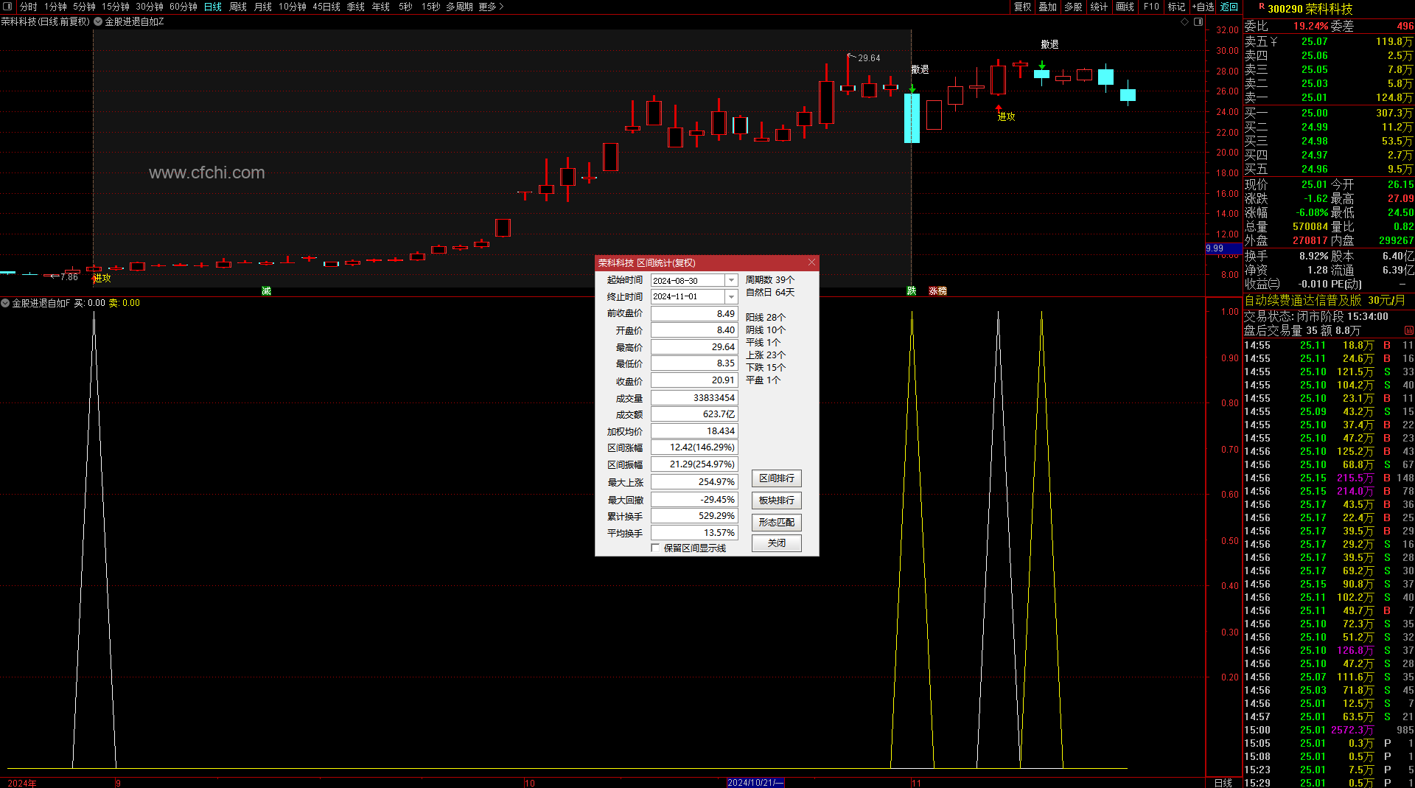Toggle the side panel icon beside the diamond
The image size is (1415, 788).
[x=1198, y=22]
